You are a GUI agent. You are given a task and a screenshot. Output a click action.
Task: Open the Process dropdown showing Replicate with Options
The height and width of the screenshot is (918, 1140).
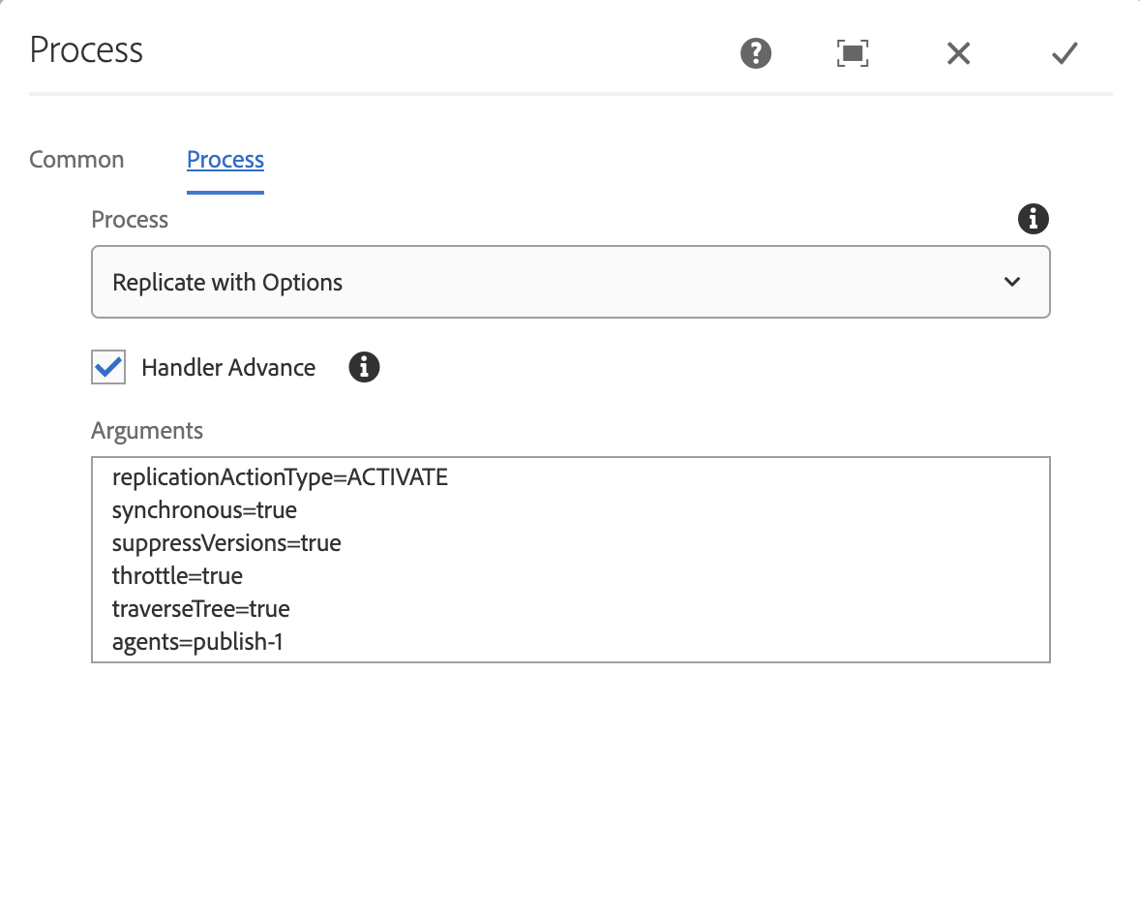(571, 282)
